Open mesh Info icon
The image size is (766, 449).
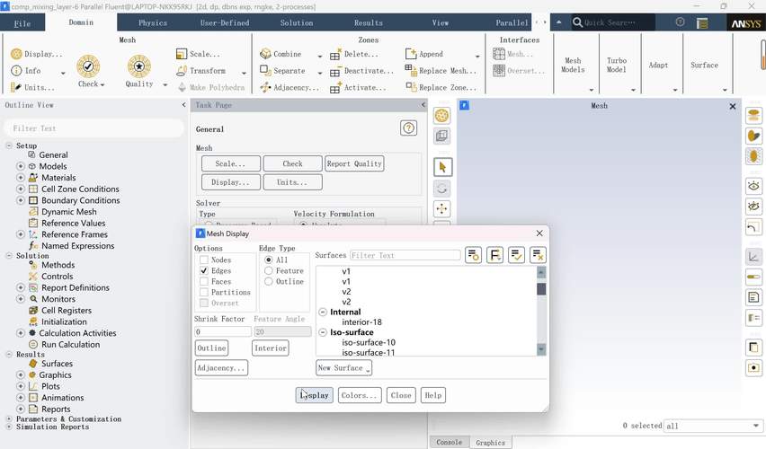[x=16, y=71]
